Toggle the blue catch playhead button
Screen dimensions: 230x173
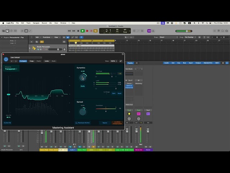(82, 37)
